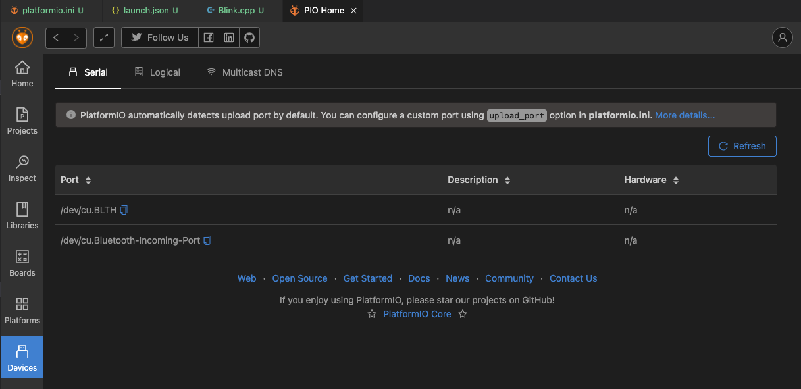
Task: Click the PlatformIO ant logo icon
Action: point(22,38)
